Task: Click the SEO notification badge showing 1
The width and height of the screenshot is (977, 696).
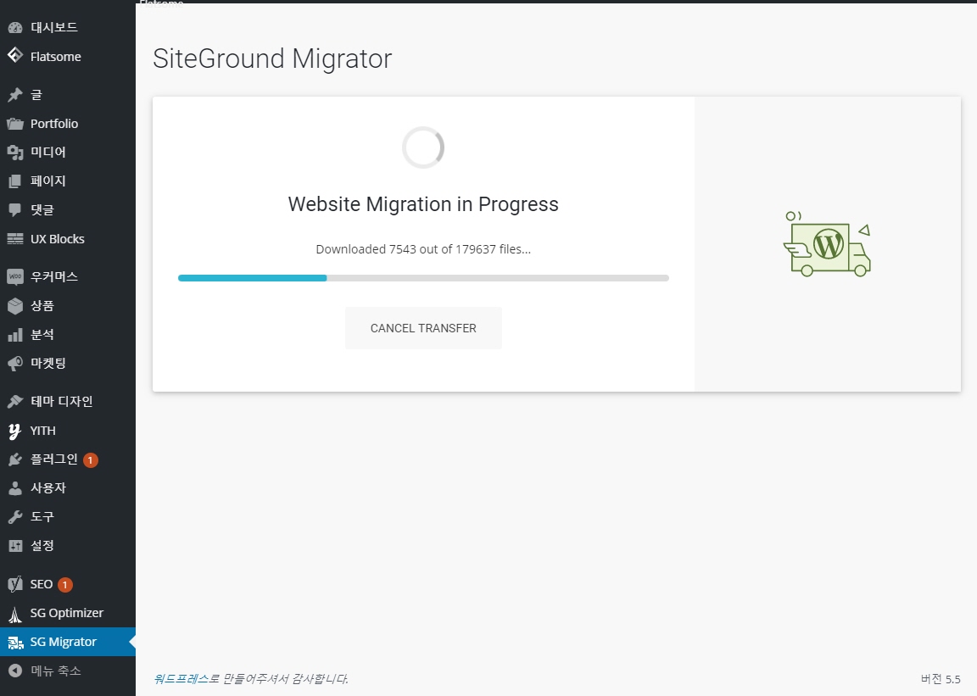Action: tap(64, 584)
